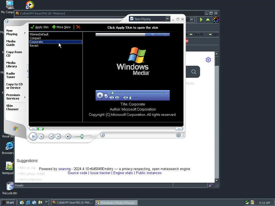This screenshot has height=206, width=275.
Task: Open Copy from CD tab
Action: [14, 54]
